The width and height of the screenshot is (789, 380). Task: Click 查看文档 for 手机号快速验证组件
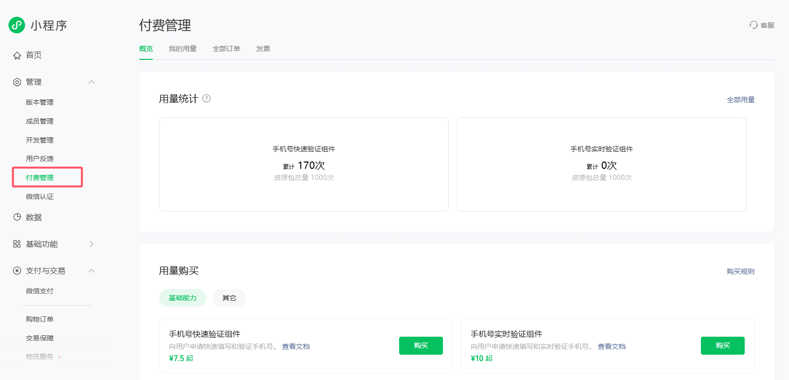coord(296,346)
